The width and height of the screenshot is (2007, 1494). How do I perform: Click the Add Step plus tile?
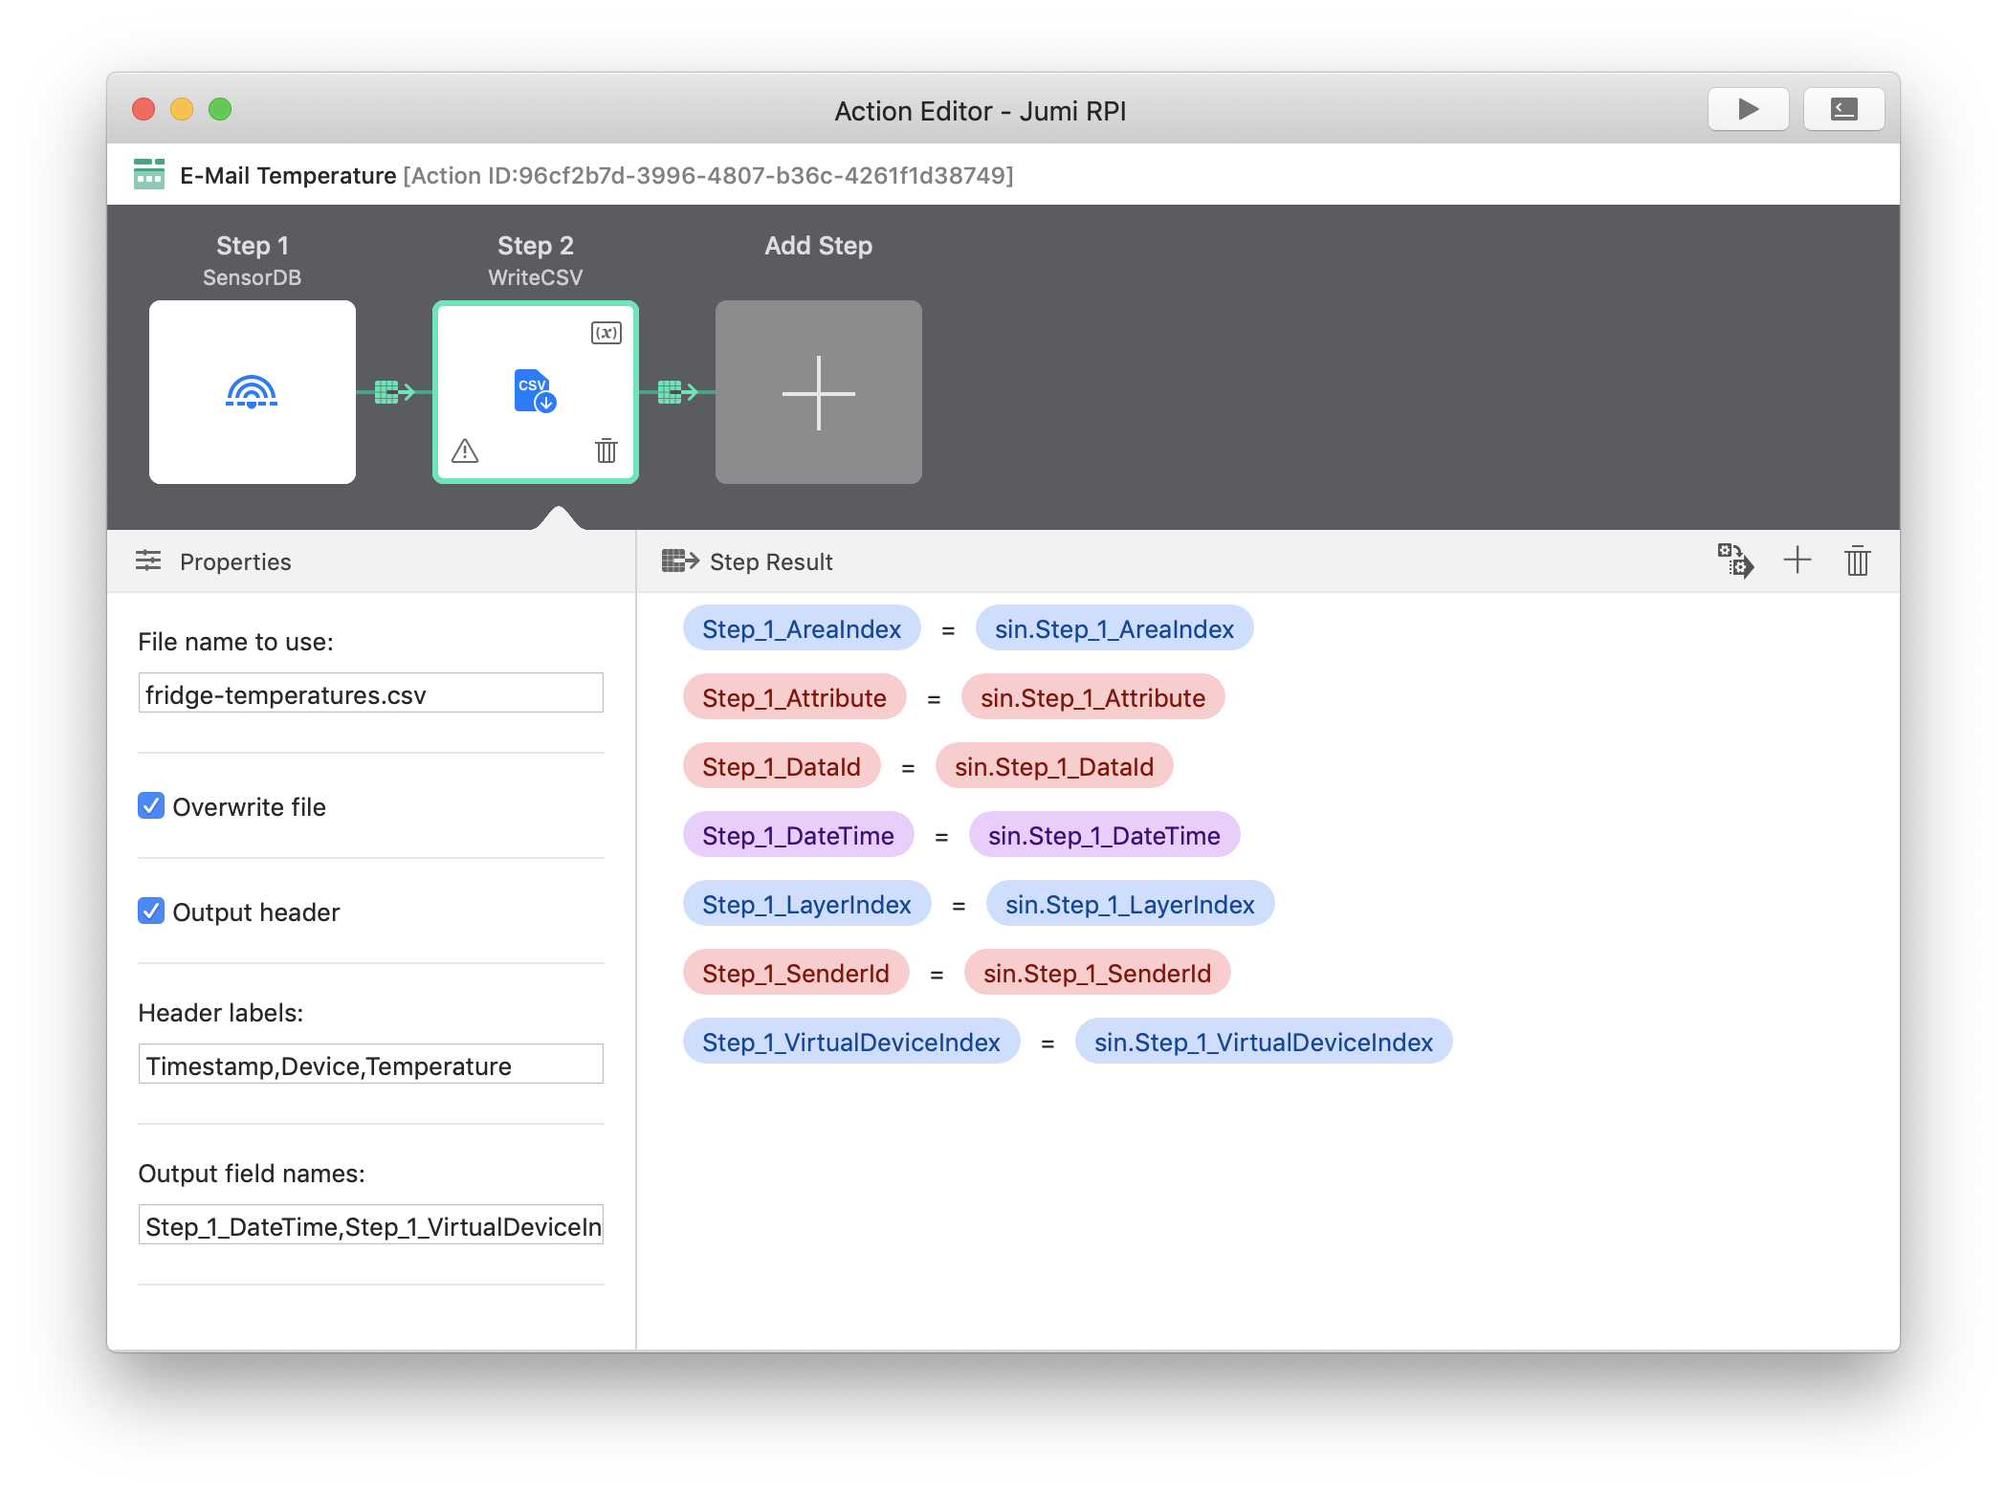pyautogui.click(x=819, y=391)
